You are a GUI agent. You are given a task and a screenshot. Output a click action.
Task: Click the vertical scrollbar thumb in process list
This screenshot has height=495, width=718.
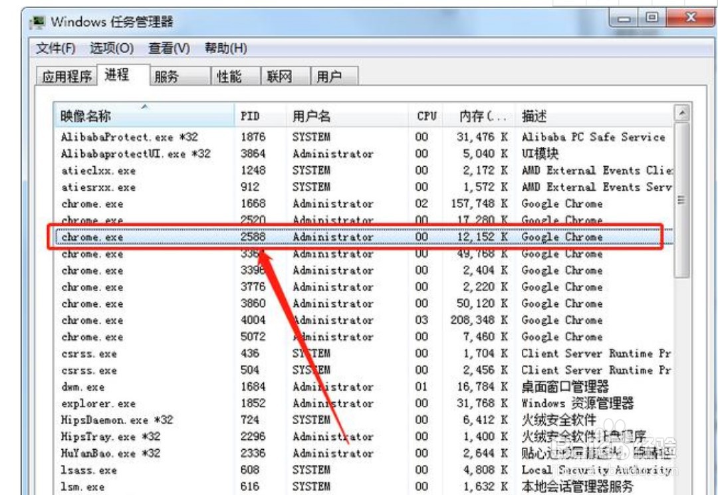[682, 199]
